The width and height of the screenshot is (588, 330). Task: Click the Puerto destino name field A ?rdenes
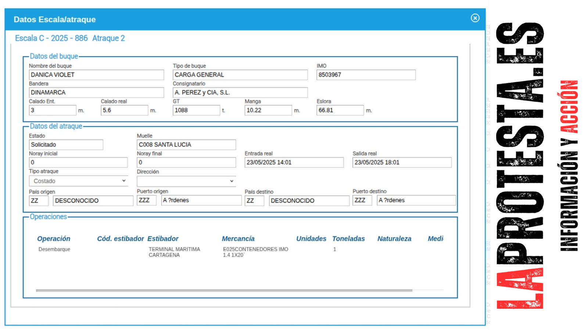pos(416,200)
